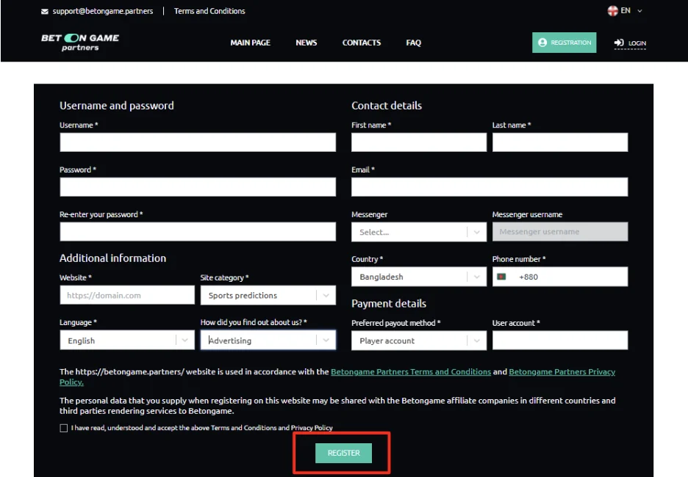The image size is (688, 477).
Task: Open the FAQ menu item
Action: pyautogui.click(x=413, y=43)
